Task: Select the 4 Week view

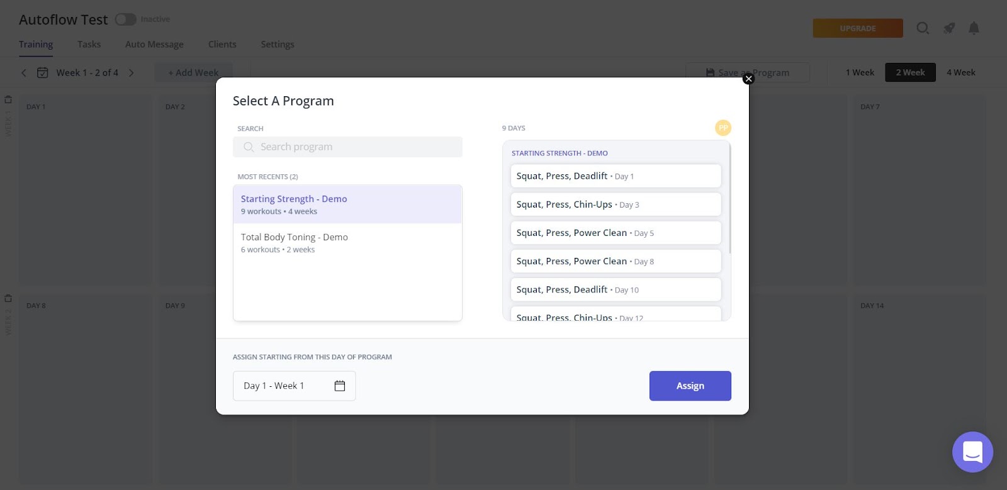Action: (961, 72)
